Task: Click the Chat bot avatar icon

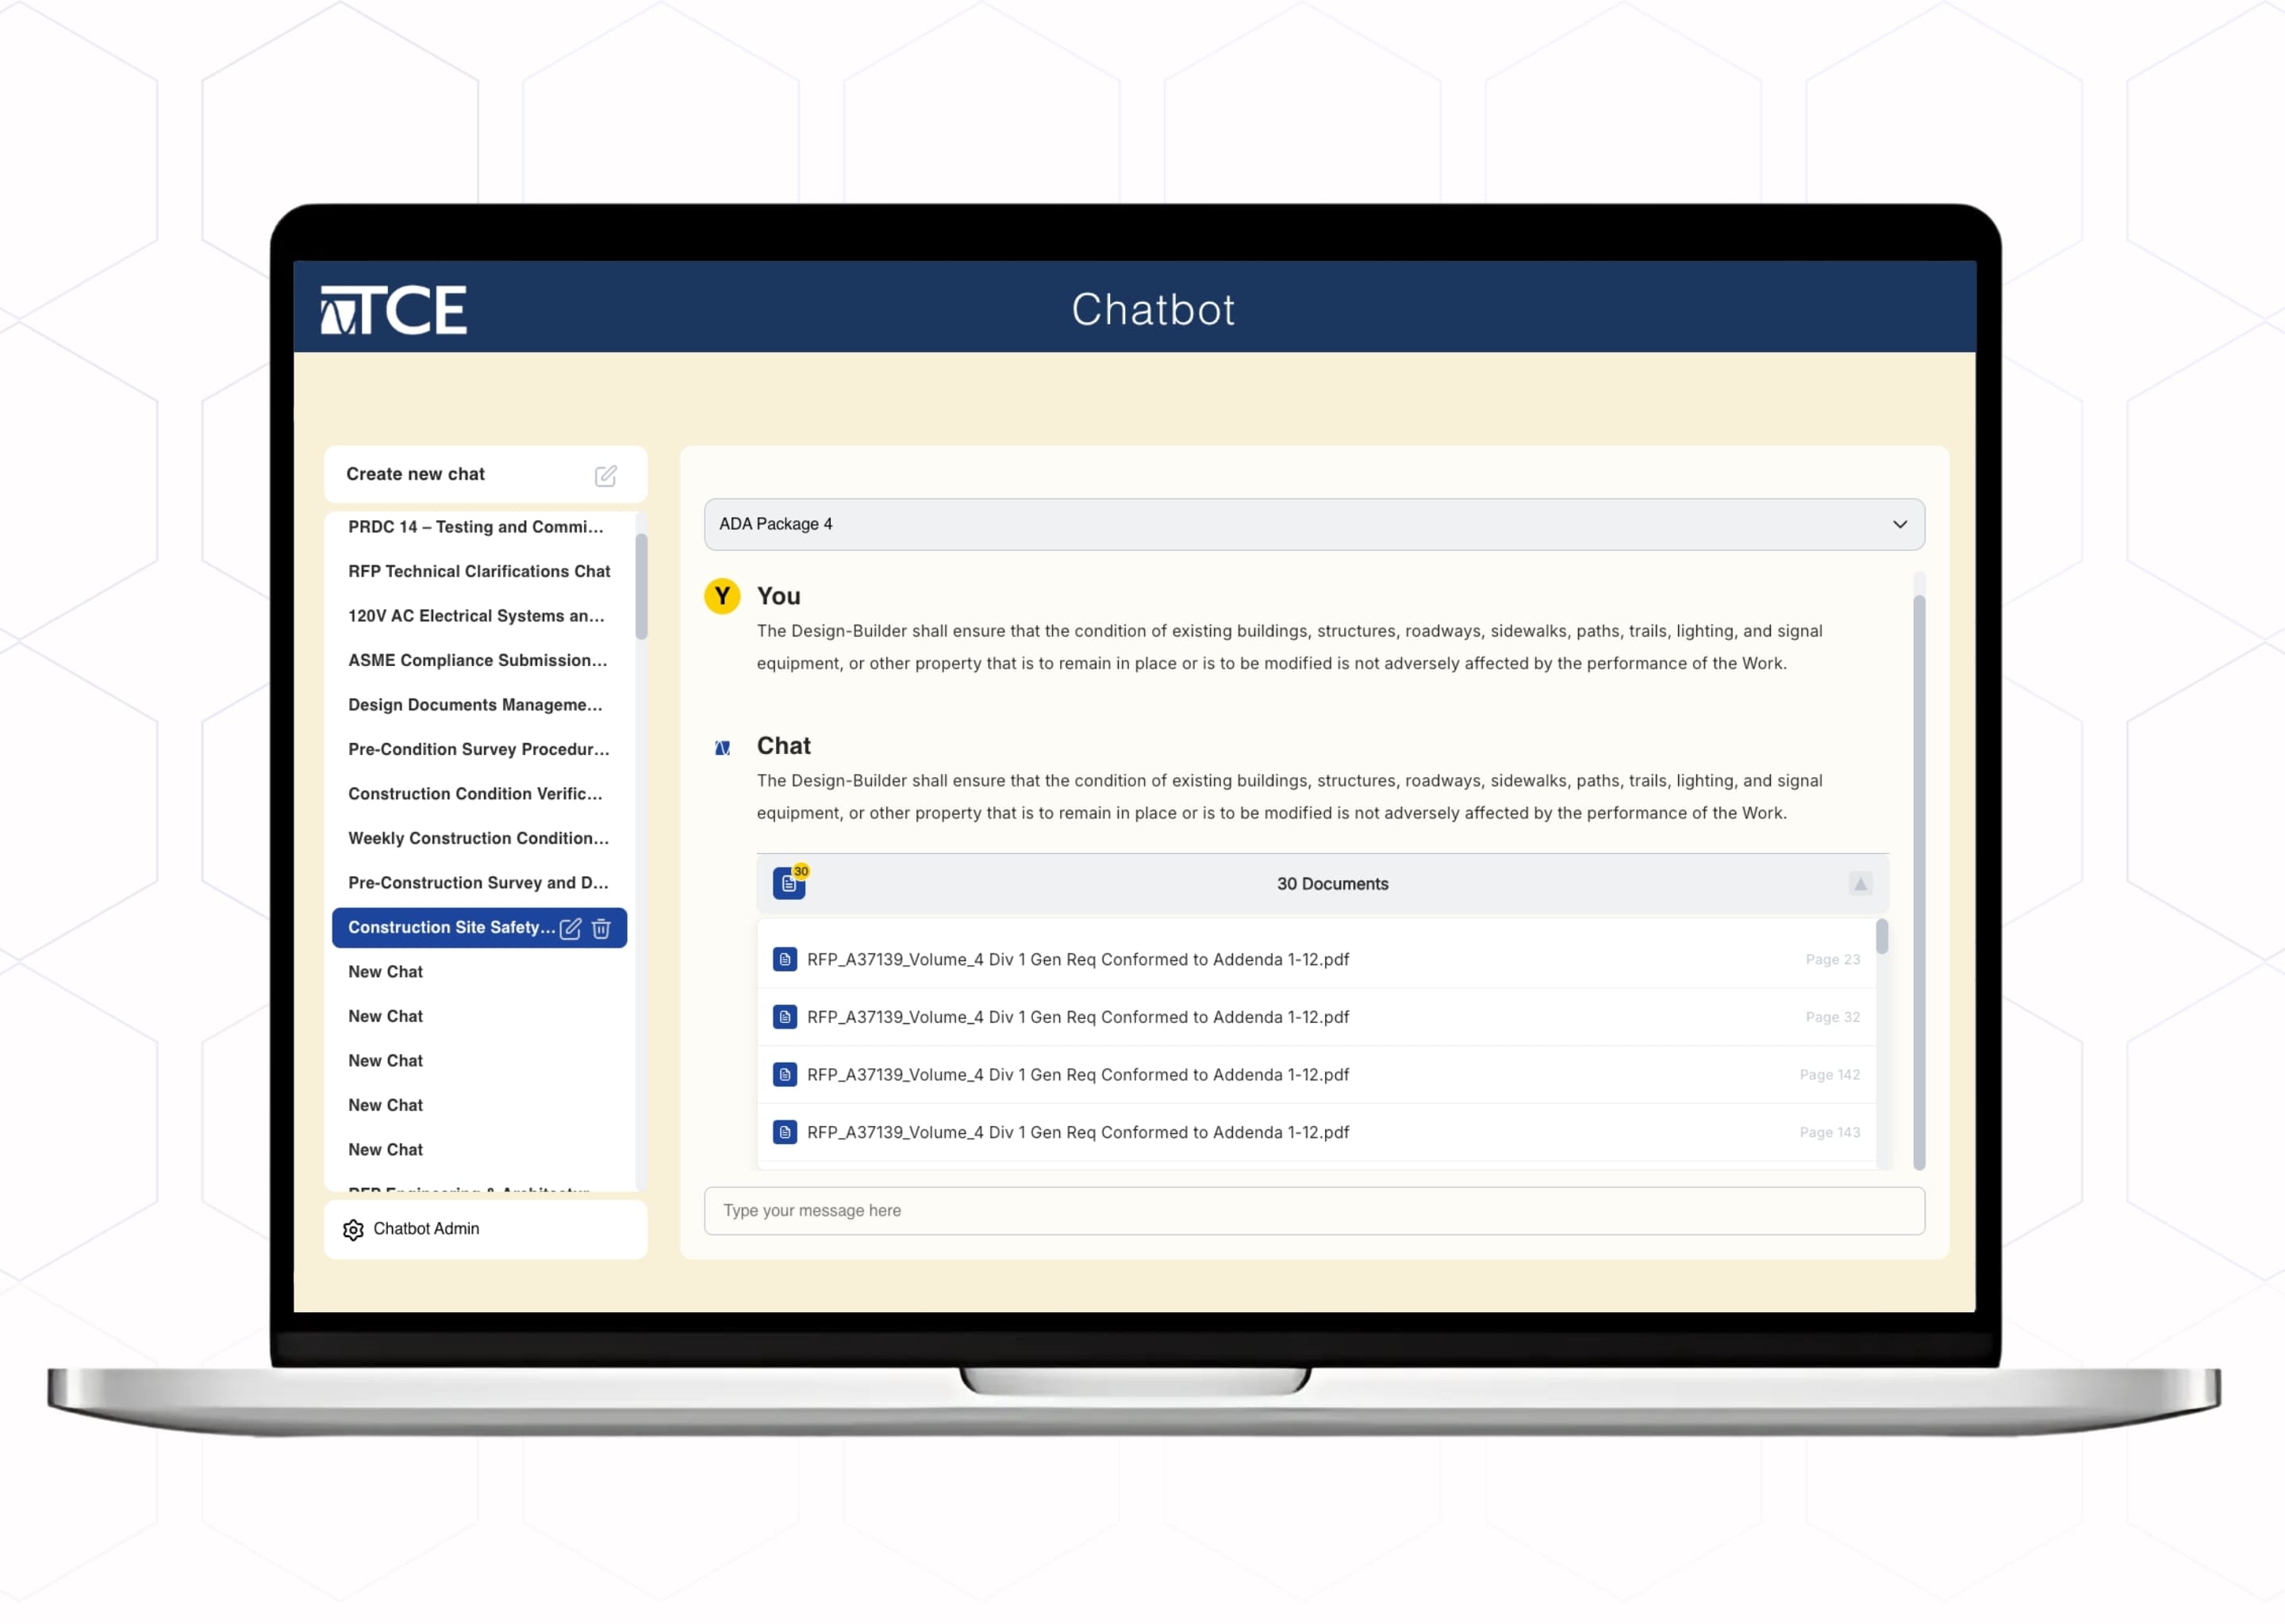Action: [722, 748]
